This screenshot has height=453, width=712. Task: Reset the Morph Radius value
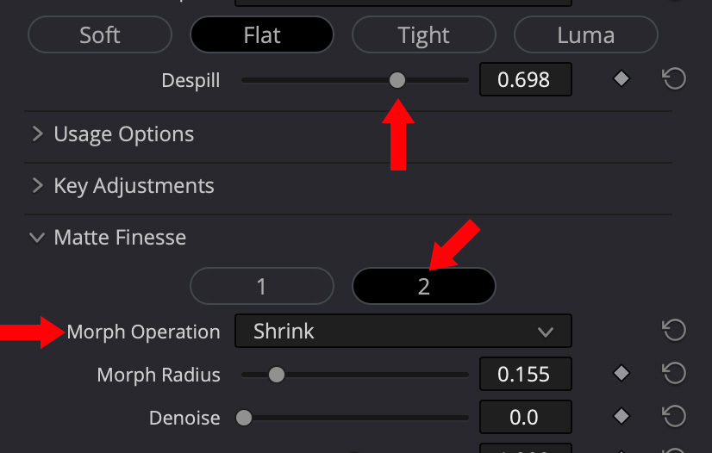673,374
